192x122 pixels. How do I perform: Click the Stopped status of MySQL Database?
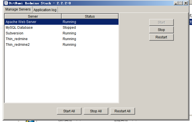[69, 28]
